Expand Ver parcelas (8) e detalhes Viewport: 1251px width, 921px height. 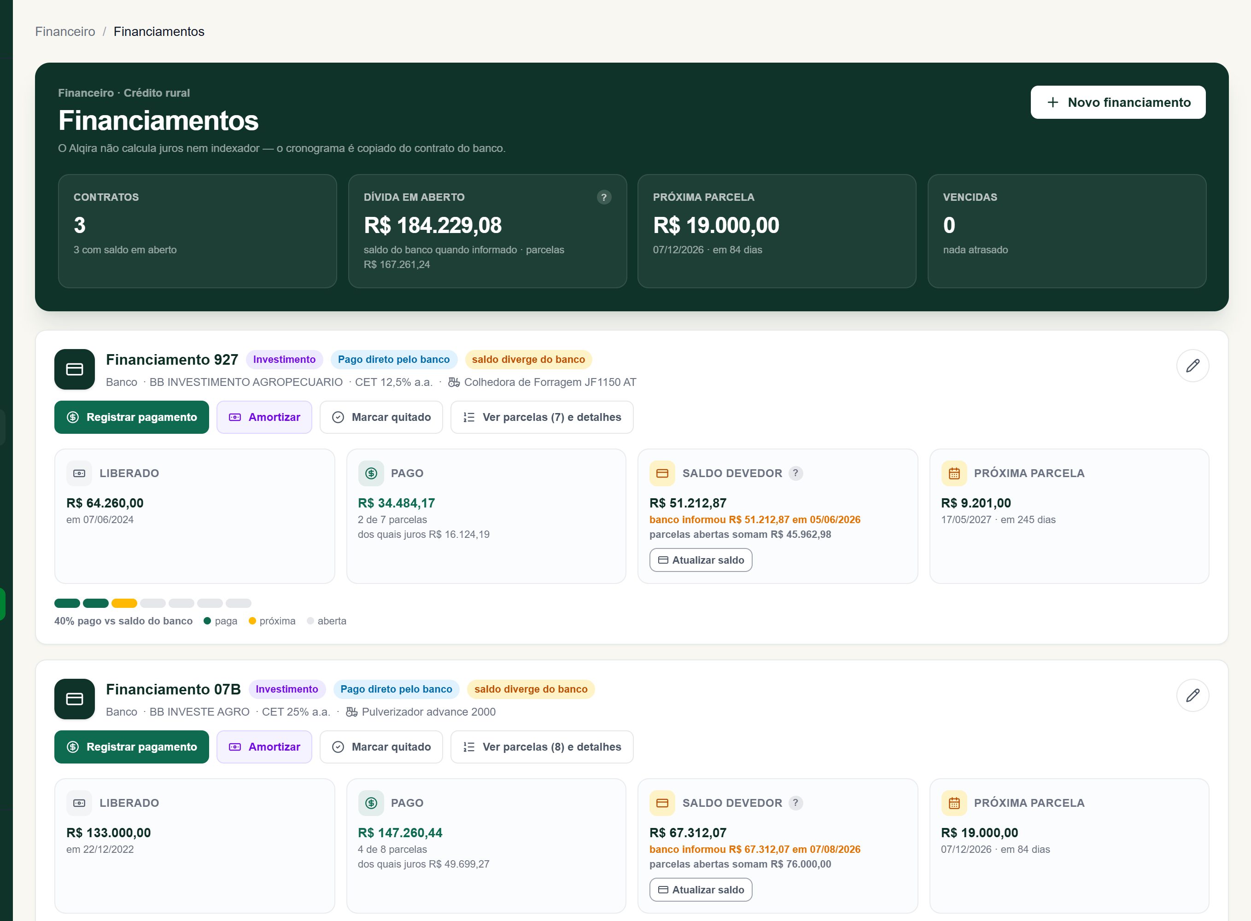point(542,746)
